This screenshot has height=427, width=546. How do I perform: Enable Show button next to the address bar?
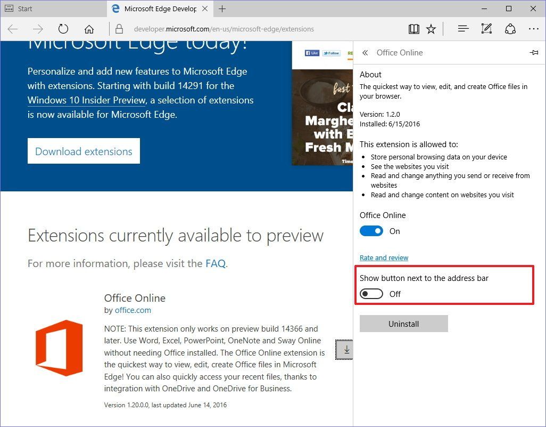pyautogui.click(x=371, y=294)
